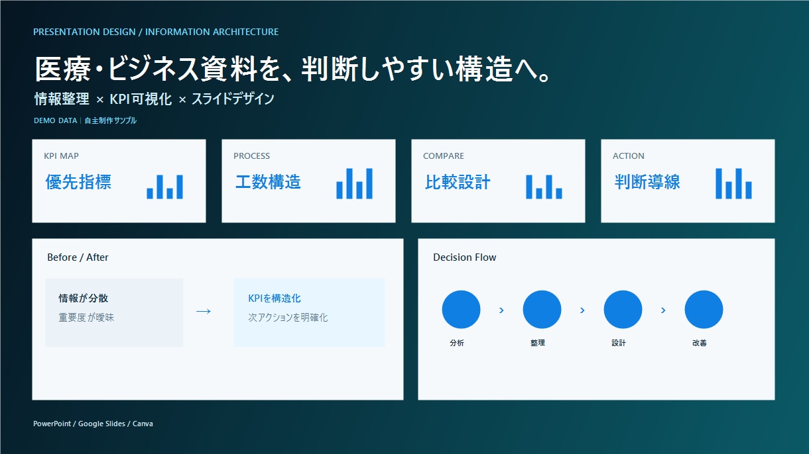Select the 工数構造 heading text
This screenshot has width=809, height=454.
[268, 182]
